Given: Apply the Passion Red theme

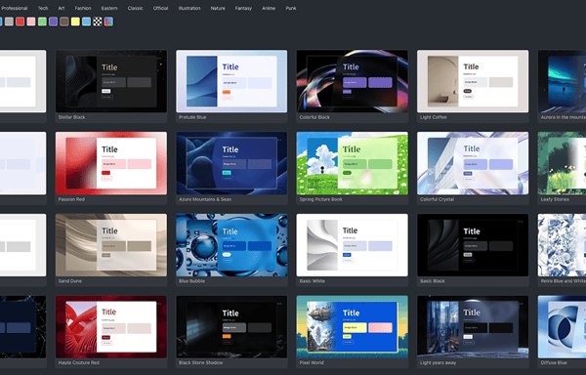Looking at the screenshot, I should (111, 168).
